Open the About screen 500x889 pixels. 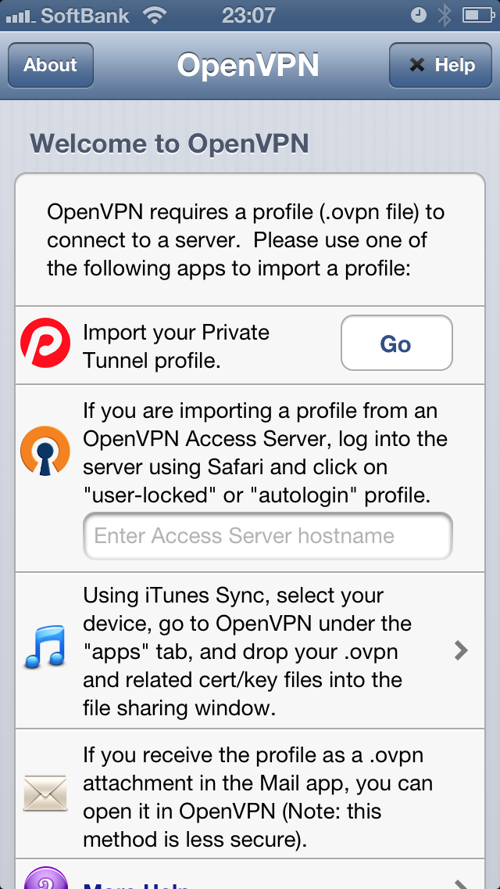51,65
